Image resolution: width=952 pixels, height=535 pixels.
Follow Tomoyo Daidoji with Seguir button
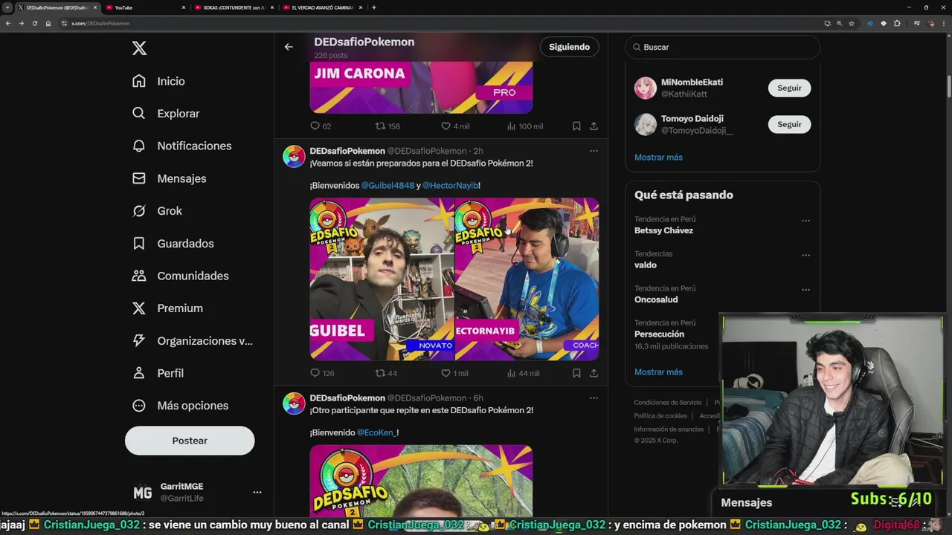[789, 124]
